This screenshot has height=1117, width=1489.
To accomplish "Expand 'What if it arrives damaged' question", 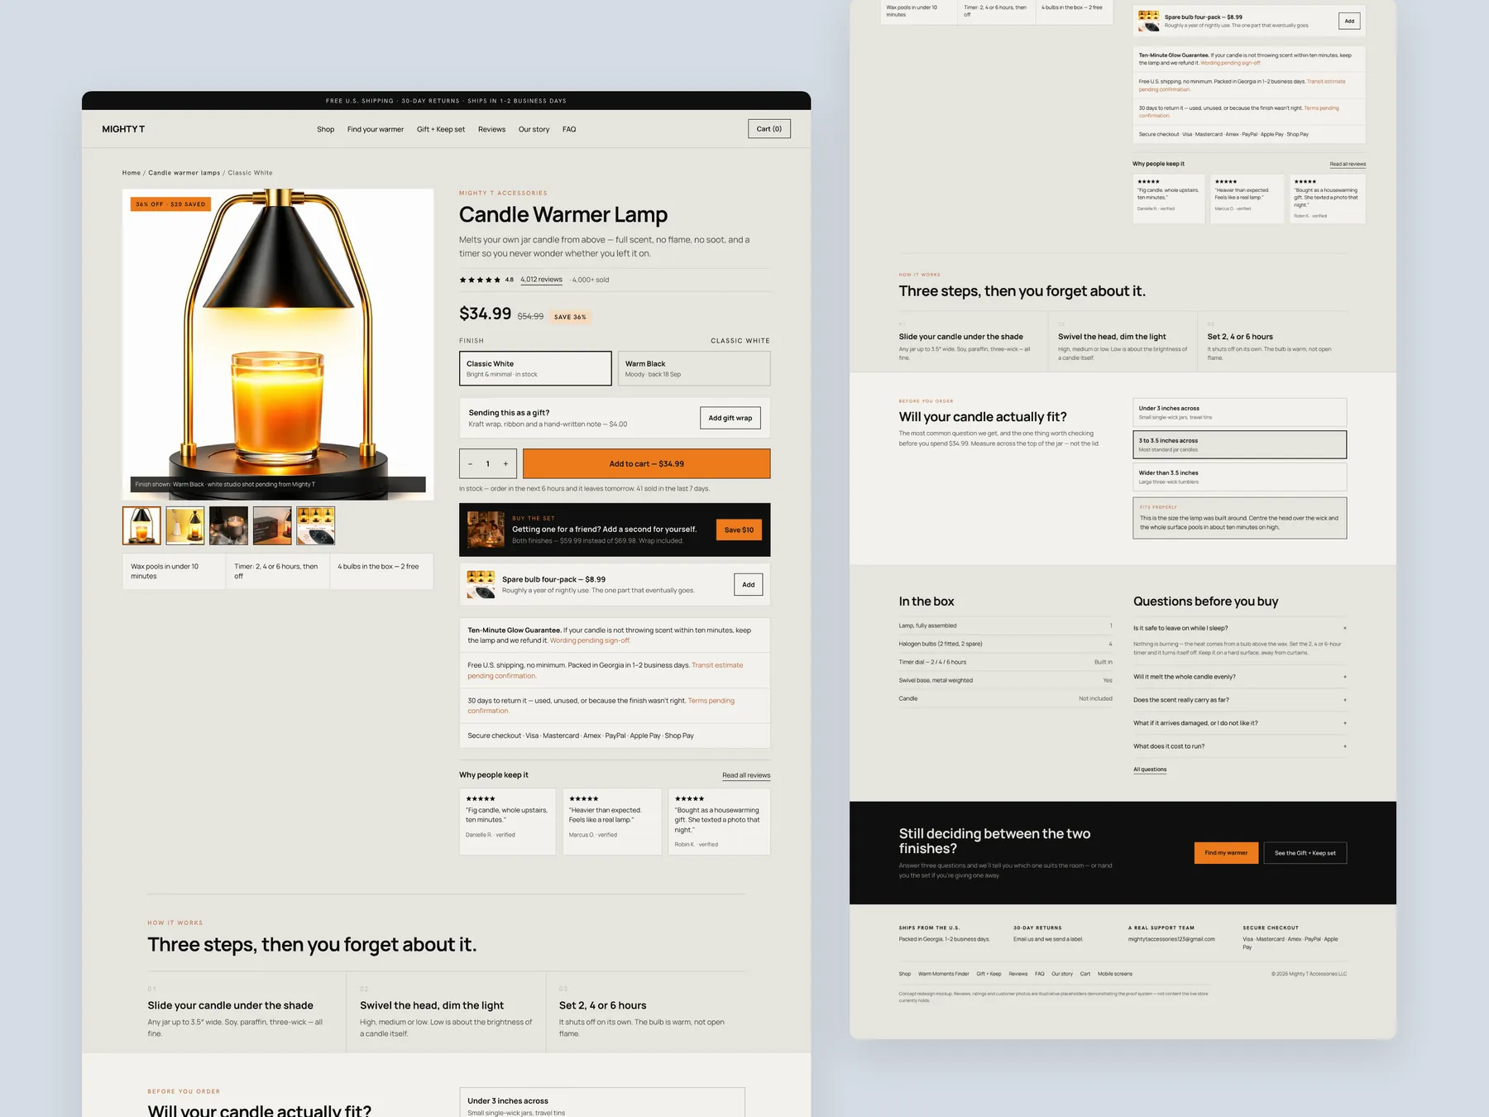I will pos(1239,723).
